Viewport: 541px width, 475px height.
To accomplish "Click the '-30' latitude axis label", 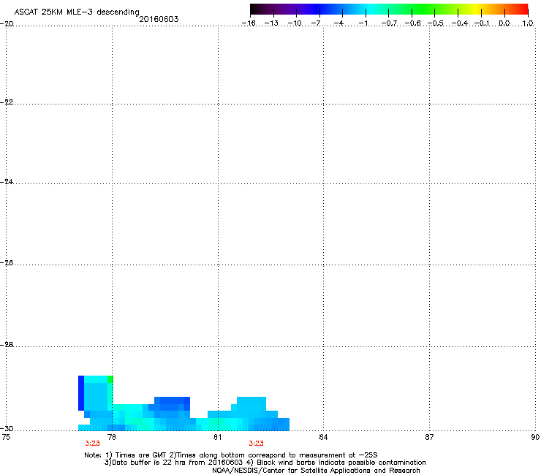I will coord(7,428).
